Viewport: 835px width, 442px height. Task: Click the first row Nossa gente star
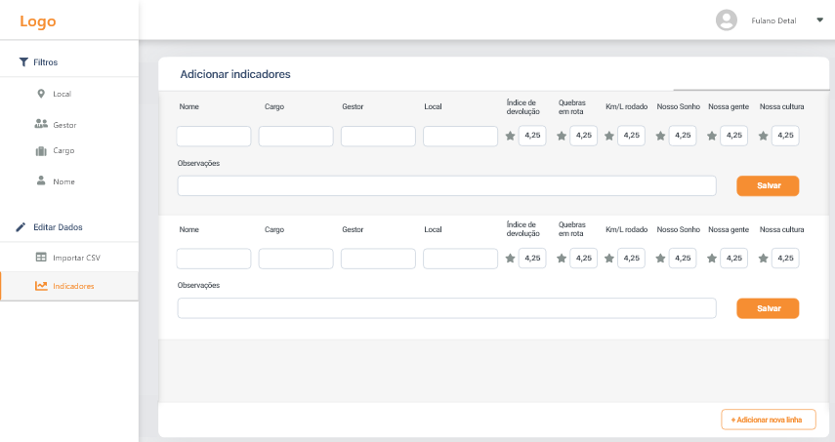(x=711, y=136)
